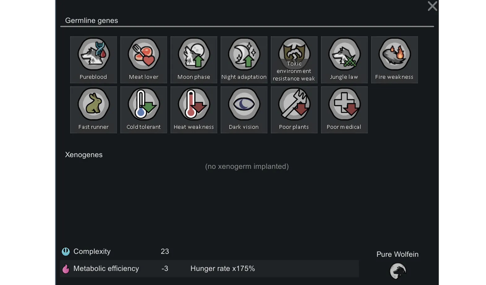This screenshot has width=486, height=285.
Task: Select the Meat lover gene
Action: click(144, 55)
